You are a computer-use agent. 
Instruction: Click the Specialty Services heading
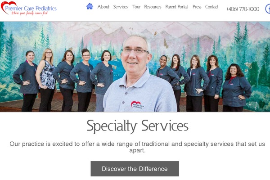click(x=137, y=126)
